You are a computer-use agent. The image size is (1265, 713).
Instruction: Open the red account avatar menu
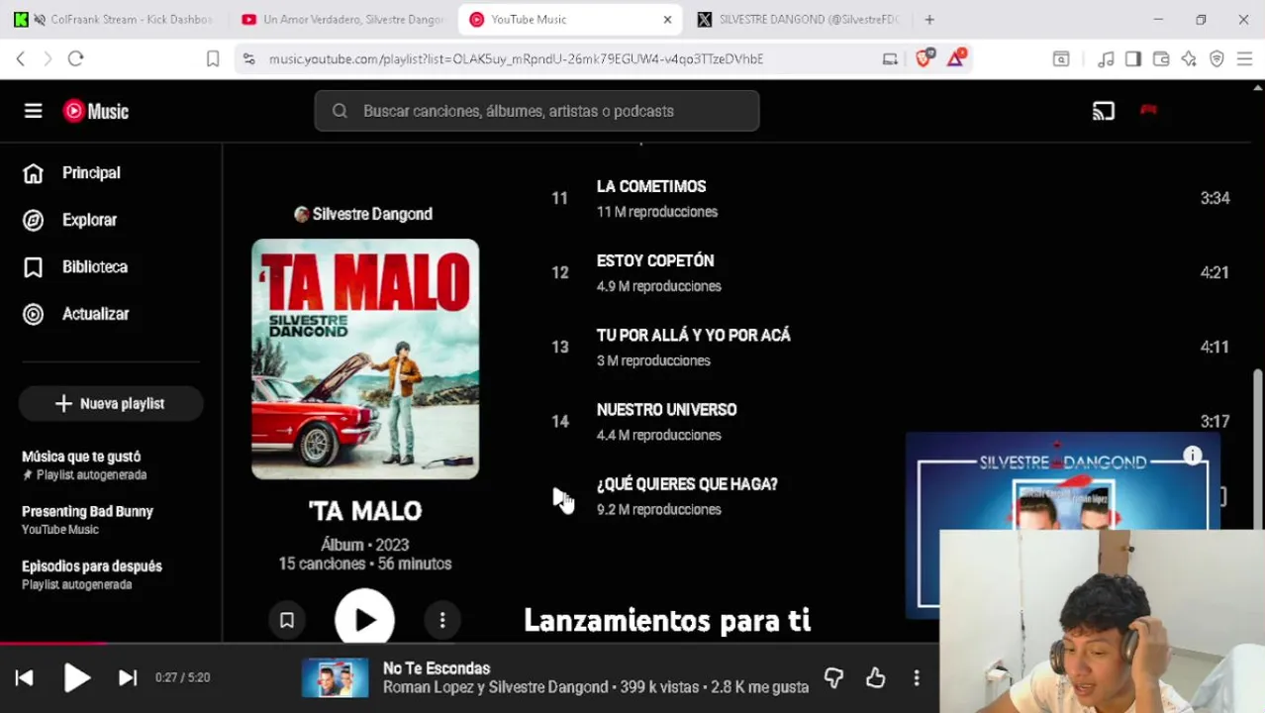click(x=1148, y=110)
